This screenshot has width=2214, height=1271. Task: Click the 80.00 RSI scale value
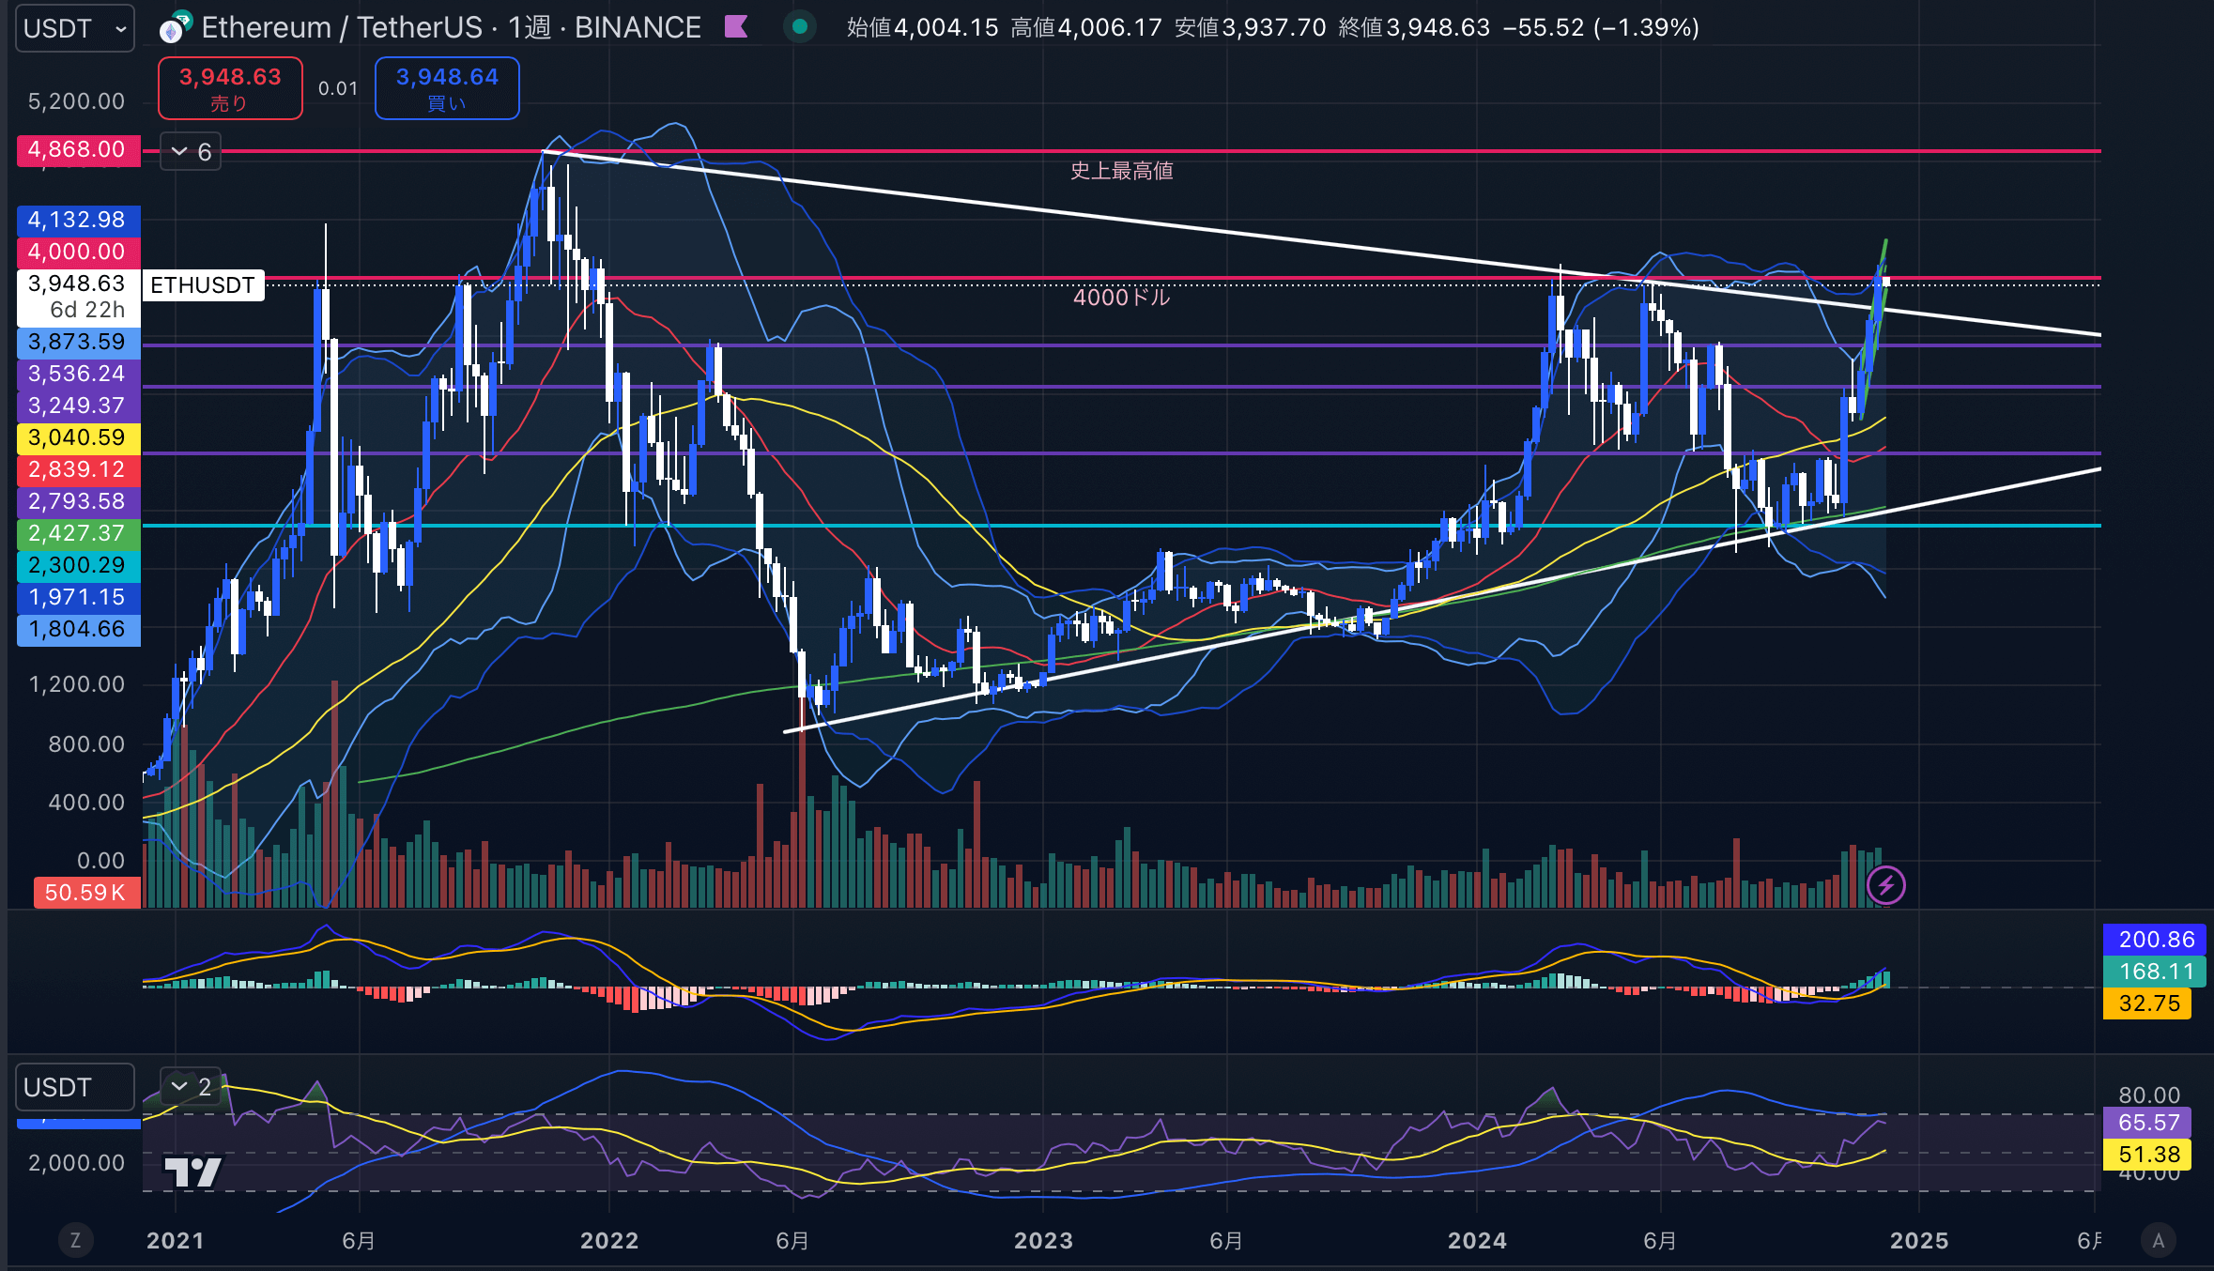click(2149, 1095)
